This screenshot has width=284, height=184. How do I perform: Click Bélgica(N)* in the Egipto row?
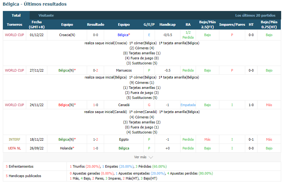(x=67, y=139)
